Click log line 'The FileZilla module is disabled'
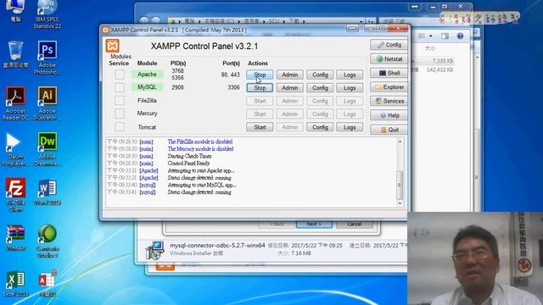 pos(200,141)
